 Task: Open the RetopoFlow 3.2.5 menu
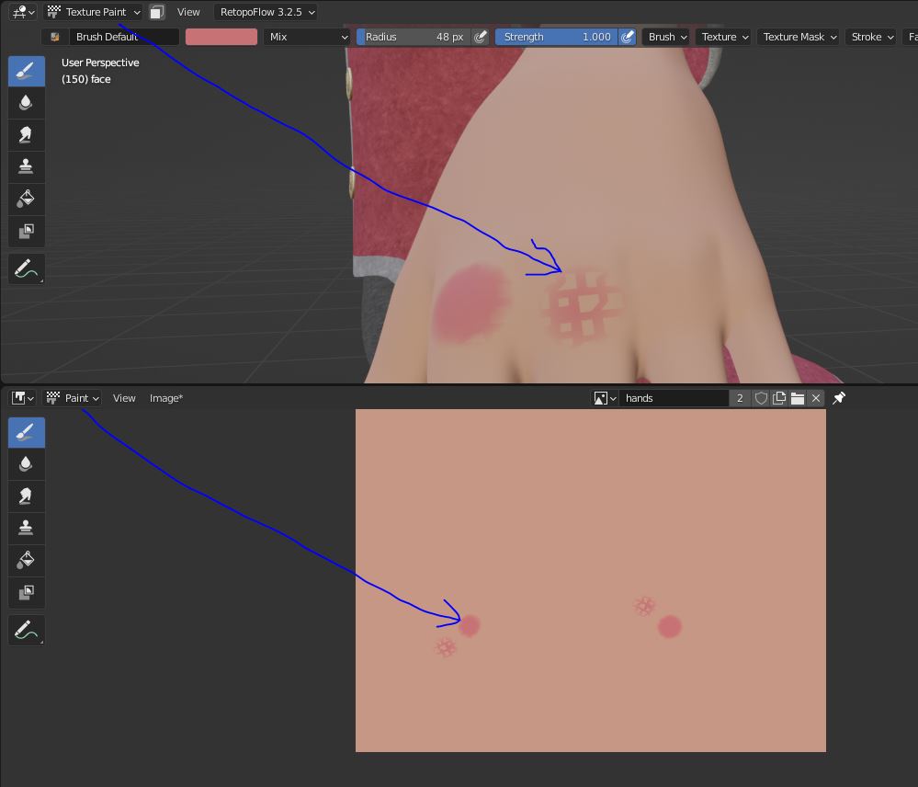click(267, 12)
